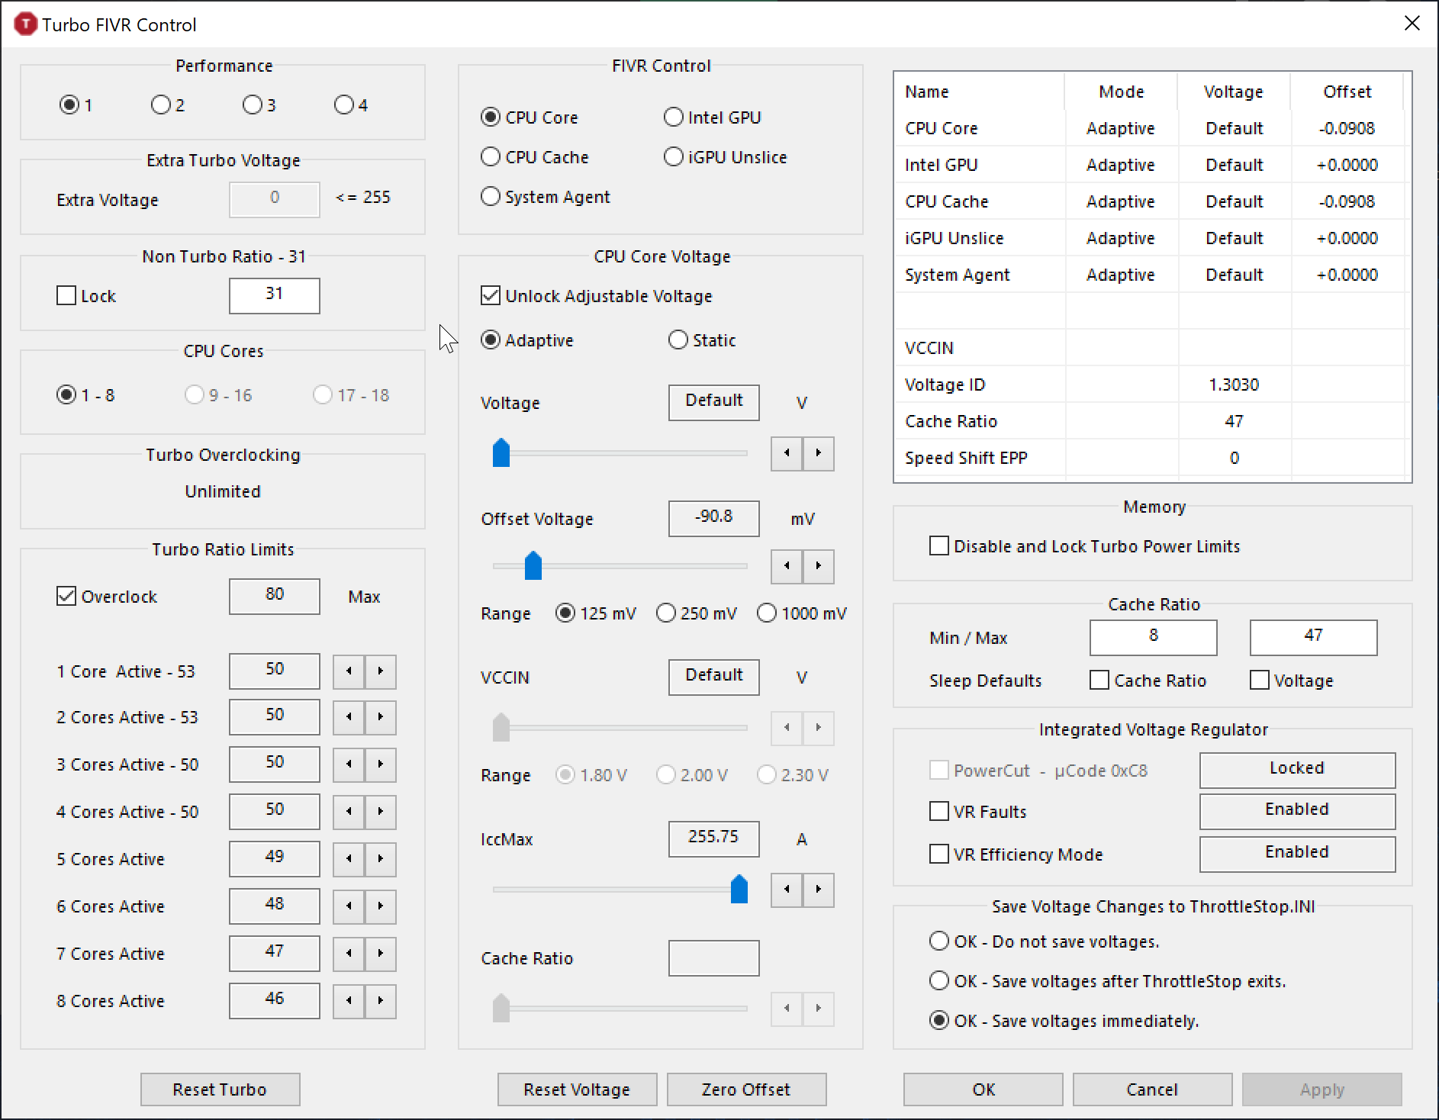Click the IccMax value field
This screenshot has width=1439, height=1120.
click(x=714, y=838)
